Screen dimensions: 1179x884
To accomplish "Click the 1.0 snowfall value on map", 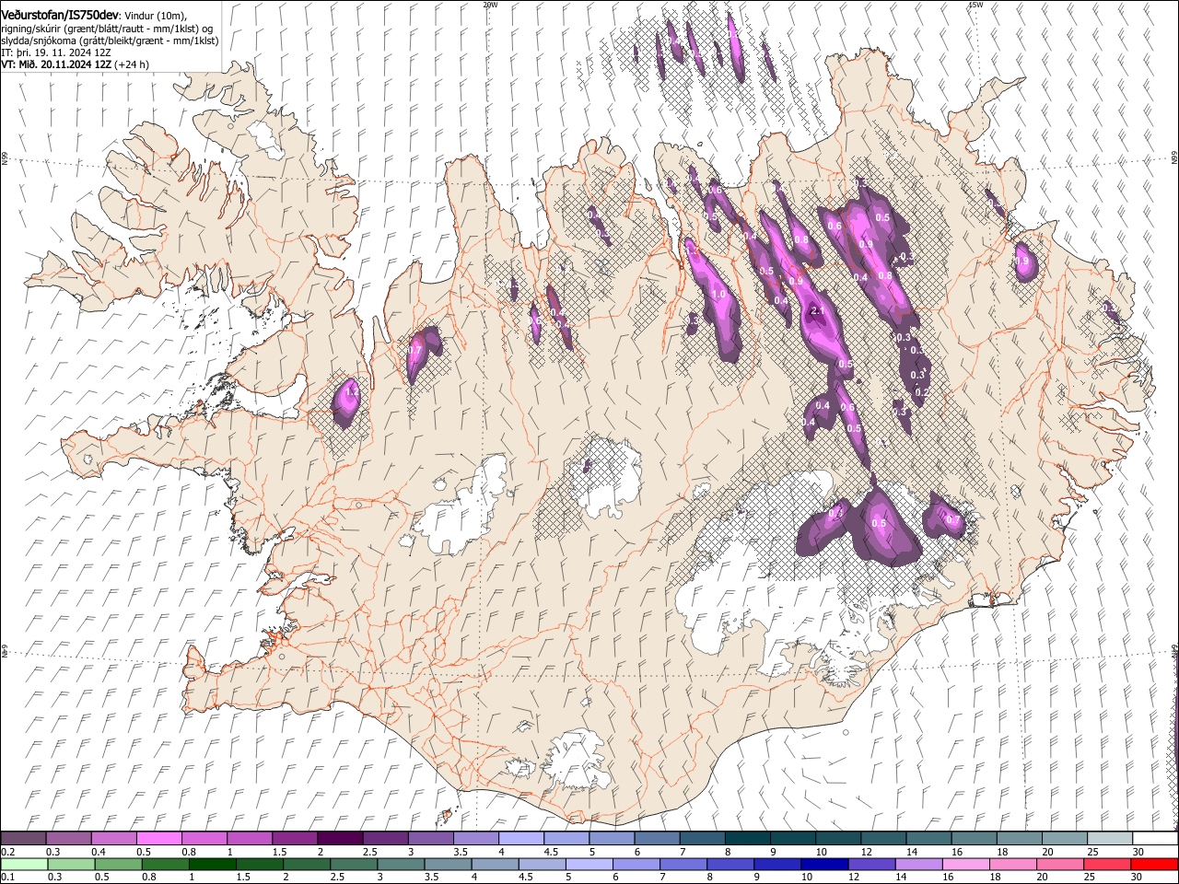I will pos(718,294).
